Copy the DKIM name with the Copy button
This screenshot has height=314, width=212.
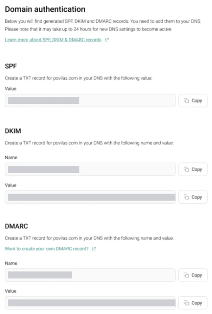(193, 169)
